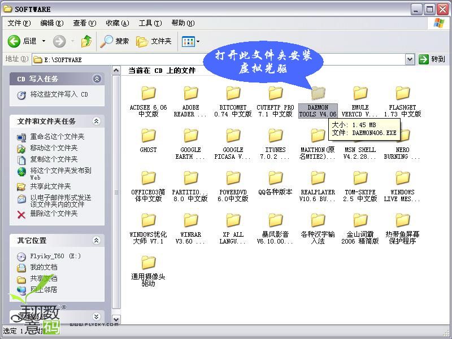
Task: Open the 帮助(H) menu
Action: click(x=182, y=23)
